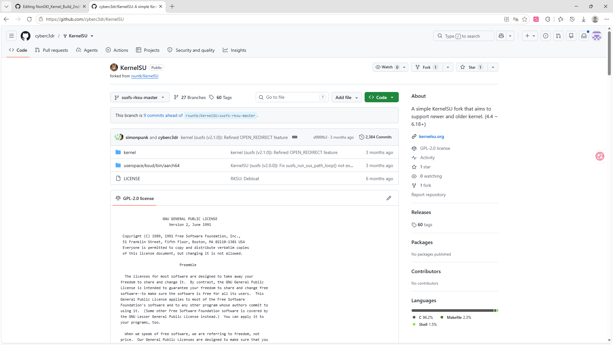Open browser extensions puzzle icon
This screenshot has width=613, height=345.
click(x=548, y=19)
